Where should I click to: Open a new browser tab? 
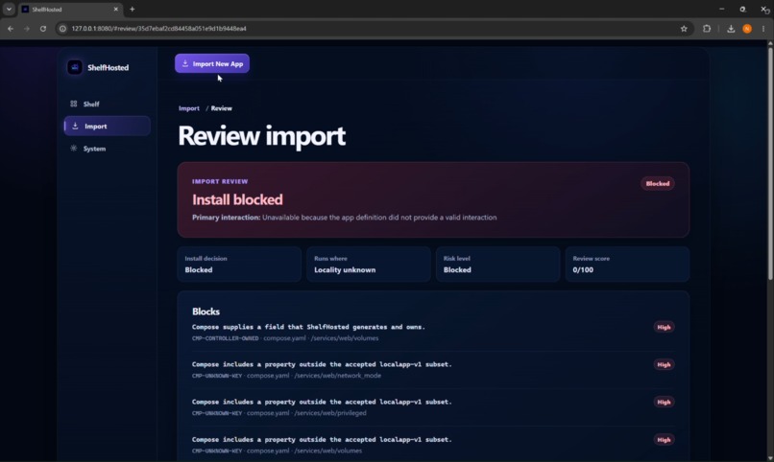pyautogui.click(x=132, y=9)
